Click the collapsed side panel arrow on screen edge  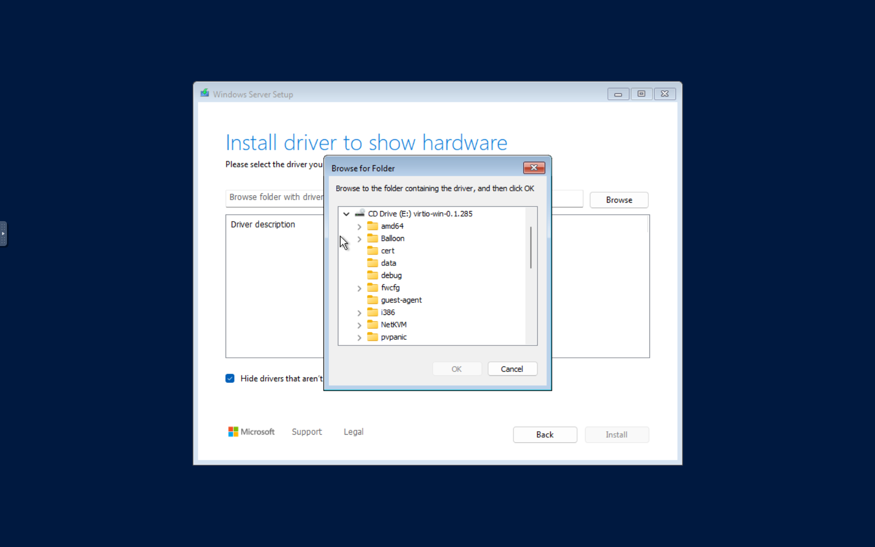pos(3,234)
